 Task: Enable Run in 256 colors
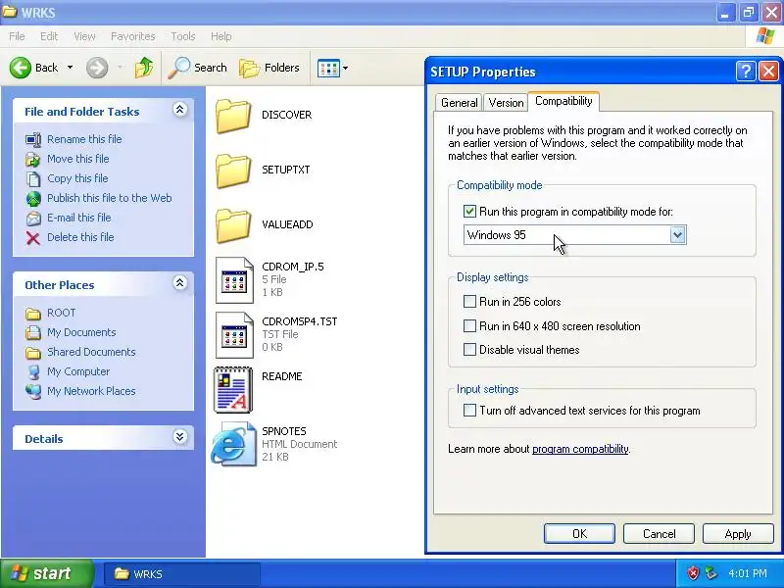[x=469, y=301]
